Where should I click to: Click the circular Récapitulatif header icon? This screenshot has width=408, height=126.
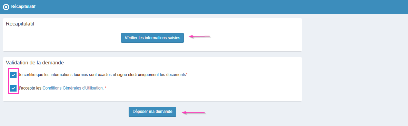pyautogui.click(x=6, y=7)
